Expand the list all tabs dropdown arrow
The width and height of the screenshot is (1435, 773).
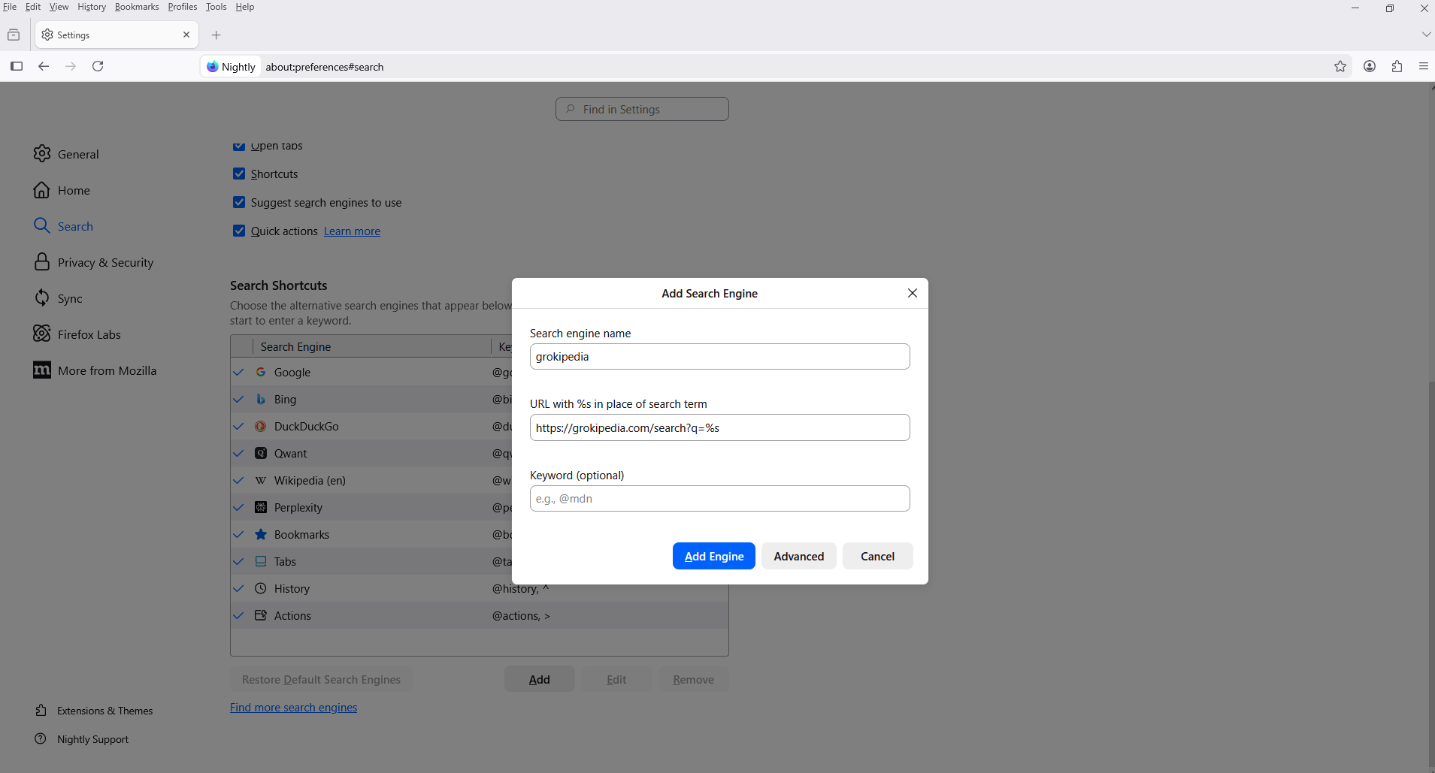1425,35
